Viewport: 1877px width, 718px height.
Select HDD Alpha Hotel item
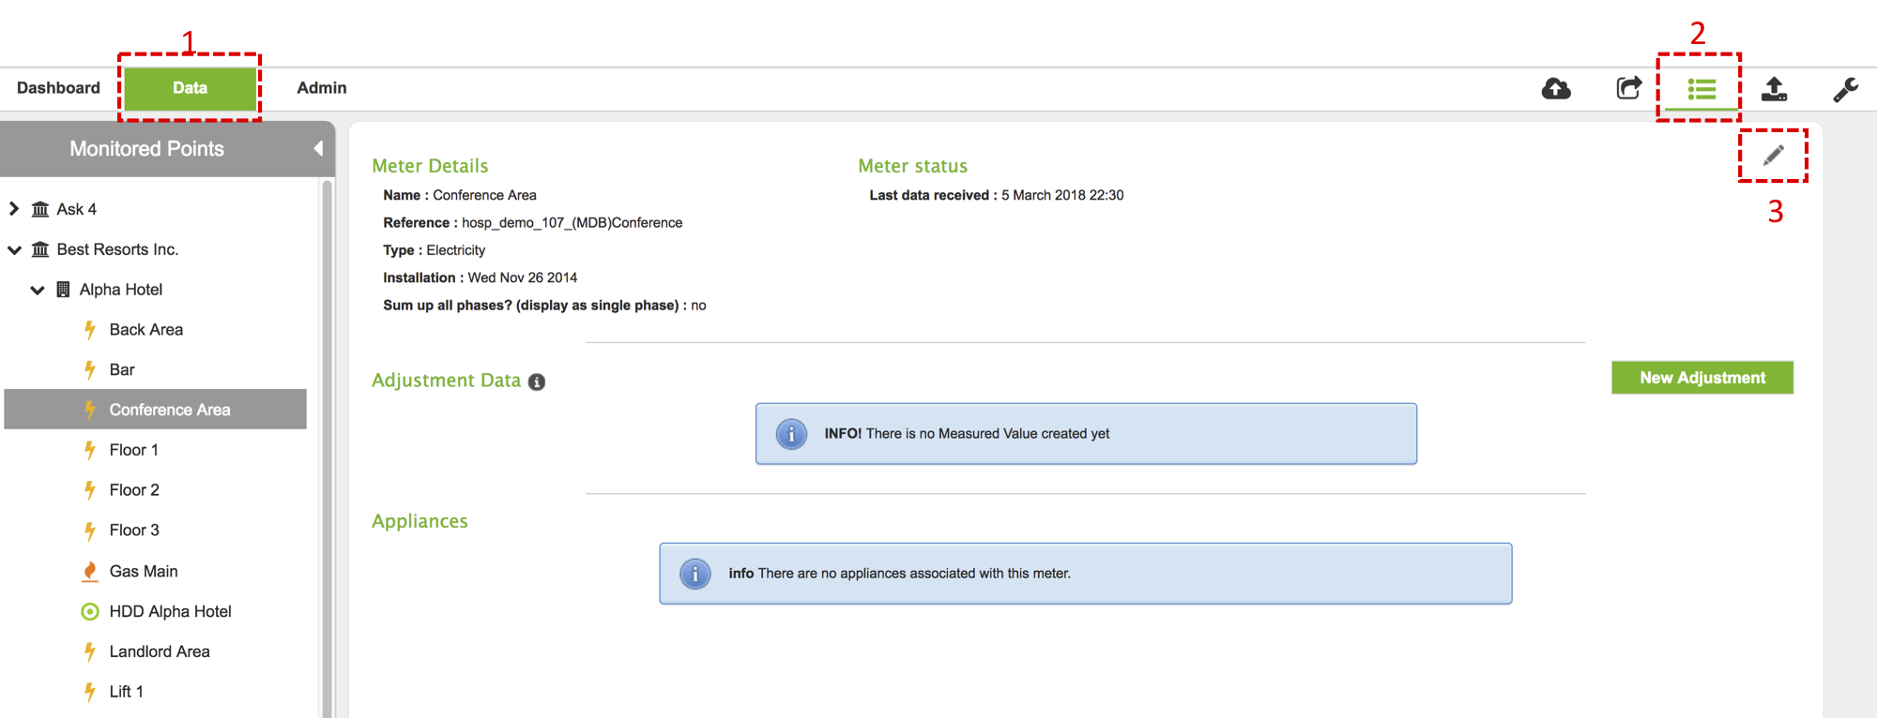[x=170, y=611]
